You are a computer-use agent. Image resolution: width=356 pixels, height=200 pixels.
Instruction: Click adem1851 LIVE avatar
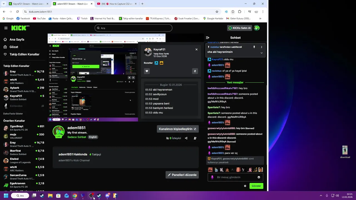[59, 132]
